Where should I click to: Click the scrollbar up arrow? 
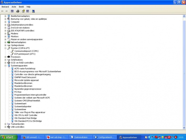pyautogui.click(x=184, y=16)
